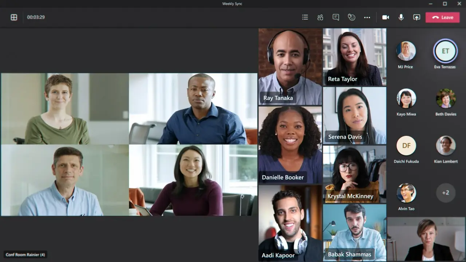This screenshot has height=262, width=466.
Task: Maximize the Weekly Sync window
Action: 445,4
